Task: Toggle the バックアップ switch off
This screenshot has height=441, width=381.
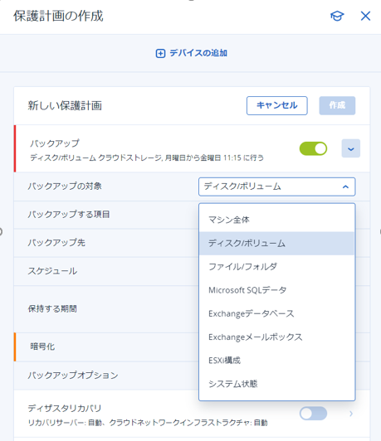Action: 313,148
